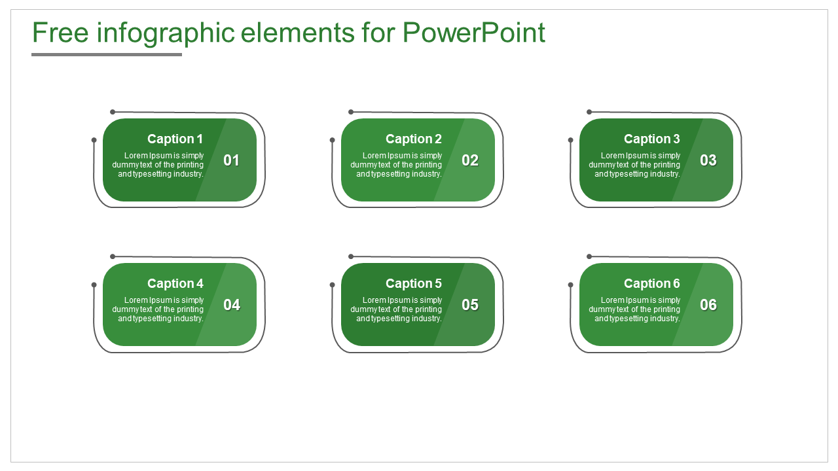Click the 'Caption 2' heading
838x471 pixels.
(x=414, y=139)
